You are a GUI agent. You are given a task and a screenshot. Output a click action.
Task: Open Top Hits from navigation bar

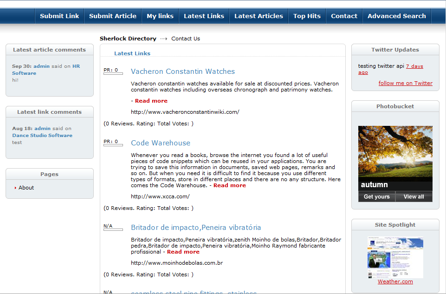pyautogui.click(x=307, y=16)
